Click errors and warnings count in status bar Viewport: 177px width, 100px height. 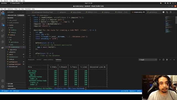(x=16, y=91)
